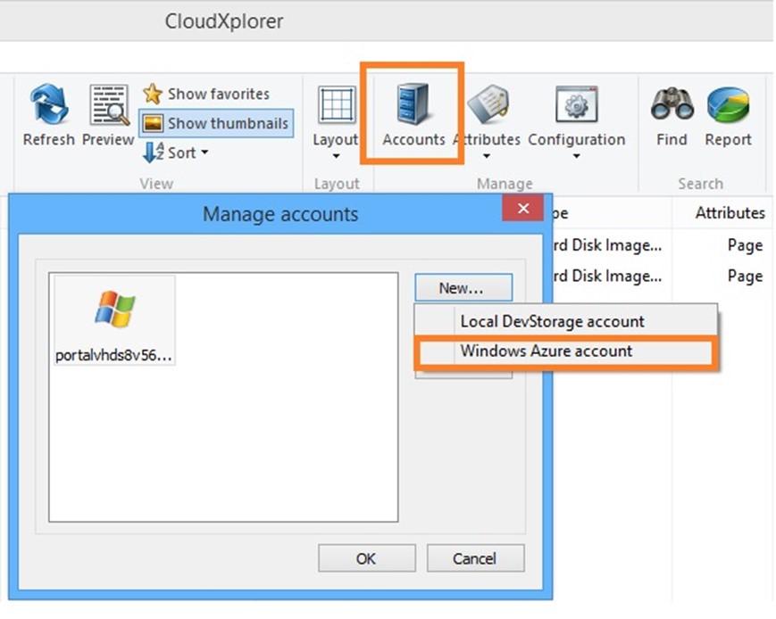Open the Layout dropdown button
This screenshot has height=619, width=776.
[x=336, y=121]
